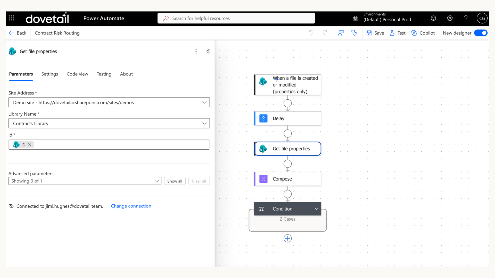Click the redo arrow icon
Screen dimensions: 495x278
coord(325,33)
